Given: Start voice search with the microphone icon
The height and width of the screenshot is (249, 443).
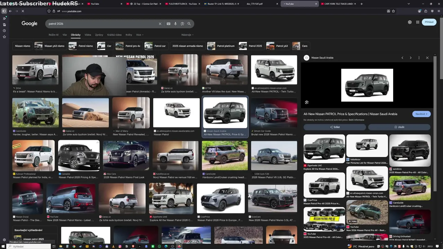Looking at the screenshot, I should (175, 24).
